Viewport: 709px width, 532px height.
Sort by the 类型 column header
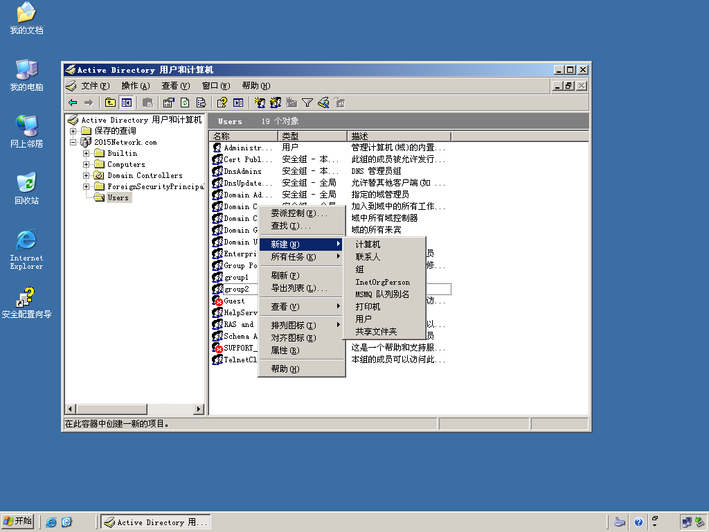313,136
